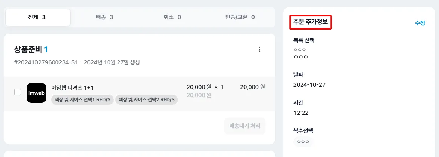
Task: Click the ○○○ chip under 복수선택
Action: (303, 142)
